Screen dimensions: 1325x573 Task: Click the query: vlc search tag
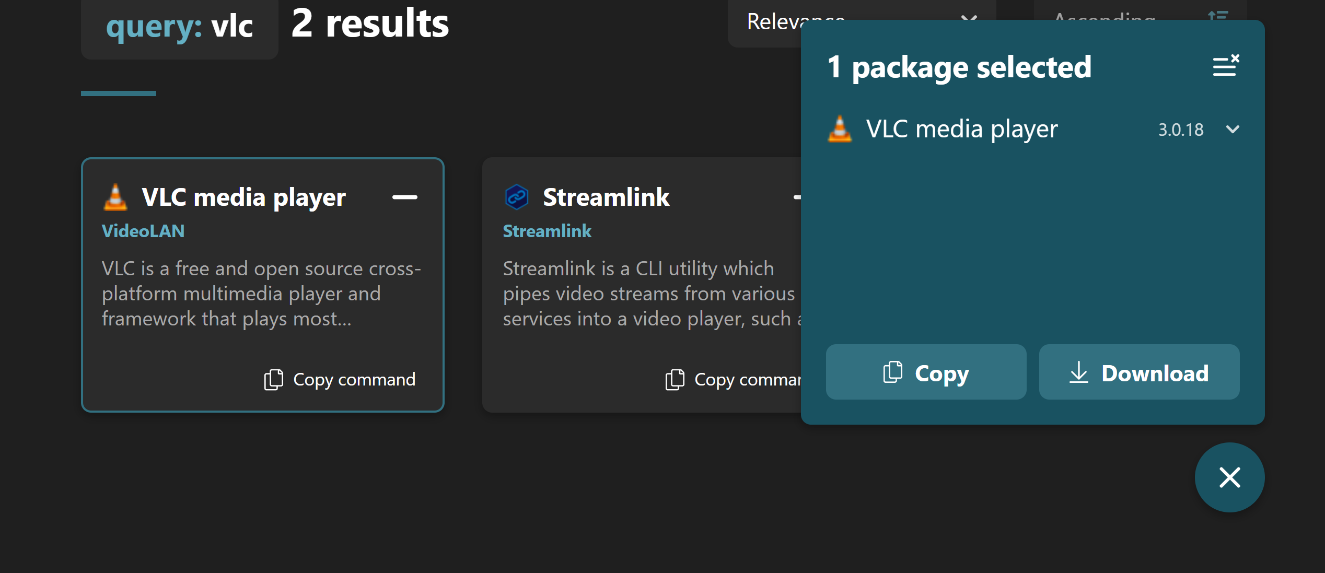tap(179, 26)
